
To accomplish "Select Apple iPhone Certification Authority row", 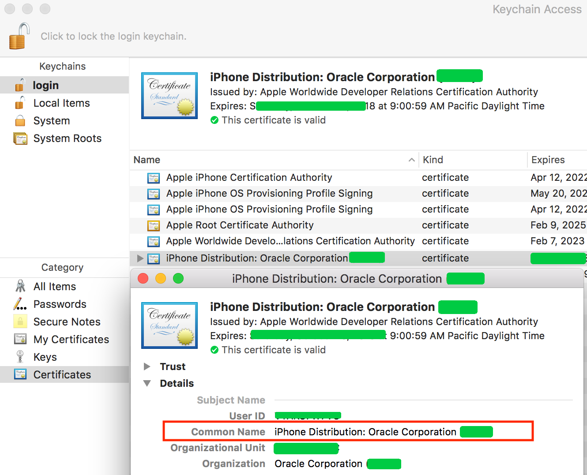I will tap(358, 178).
